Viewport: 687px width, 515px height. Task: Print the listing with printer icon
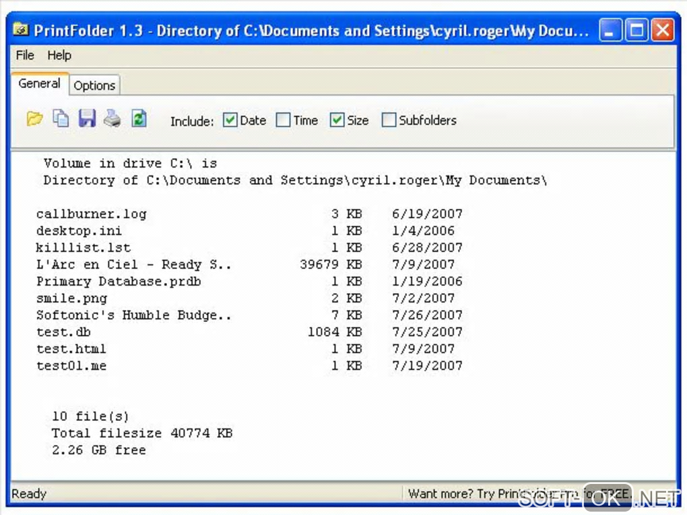tap(112, 118)
